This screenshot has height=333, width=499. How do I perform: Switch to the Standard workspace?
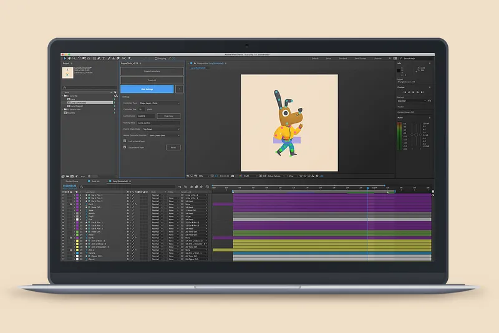[342, 59]
